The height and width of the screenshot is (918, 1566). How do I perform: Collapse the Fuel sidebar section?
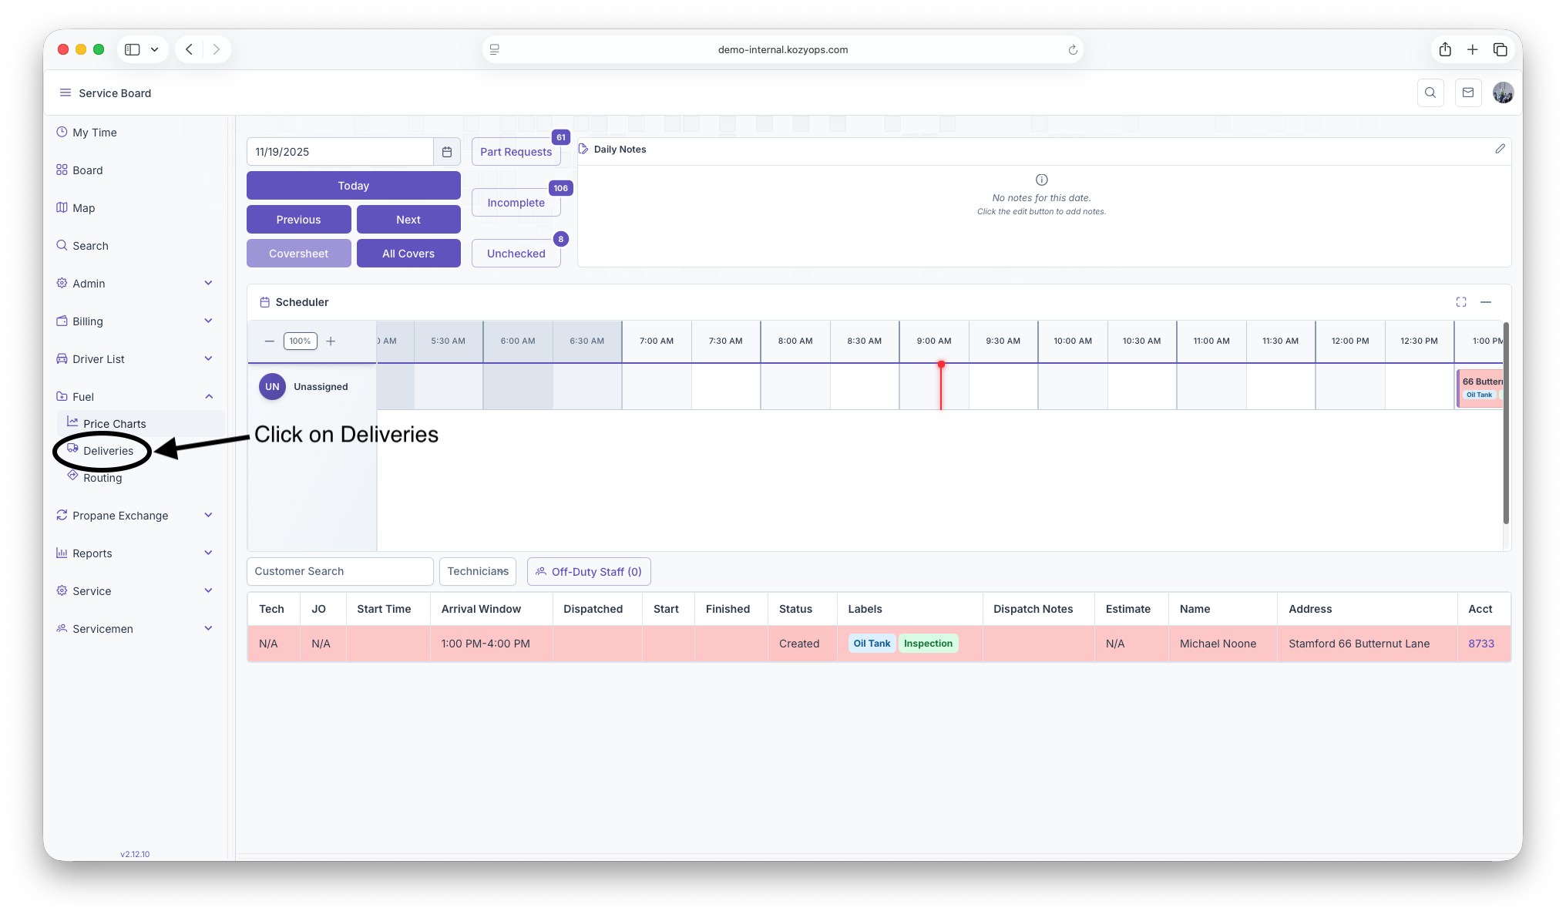(x=135, y=397)
